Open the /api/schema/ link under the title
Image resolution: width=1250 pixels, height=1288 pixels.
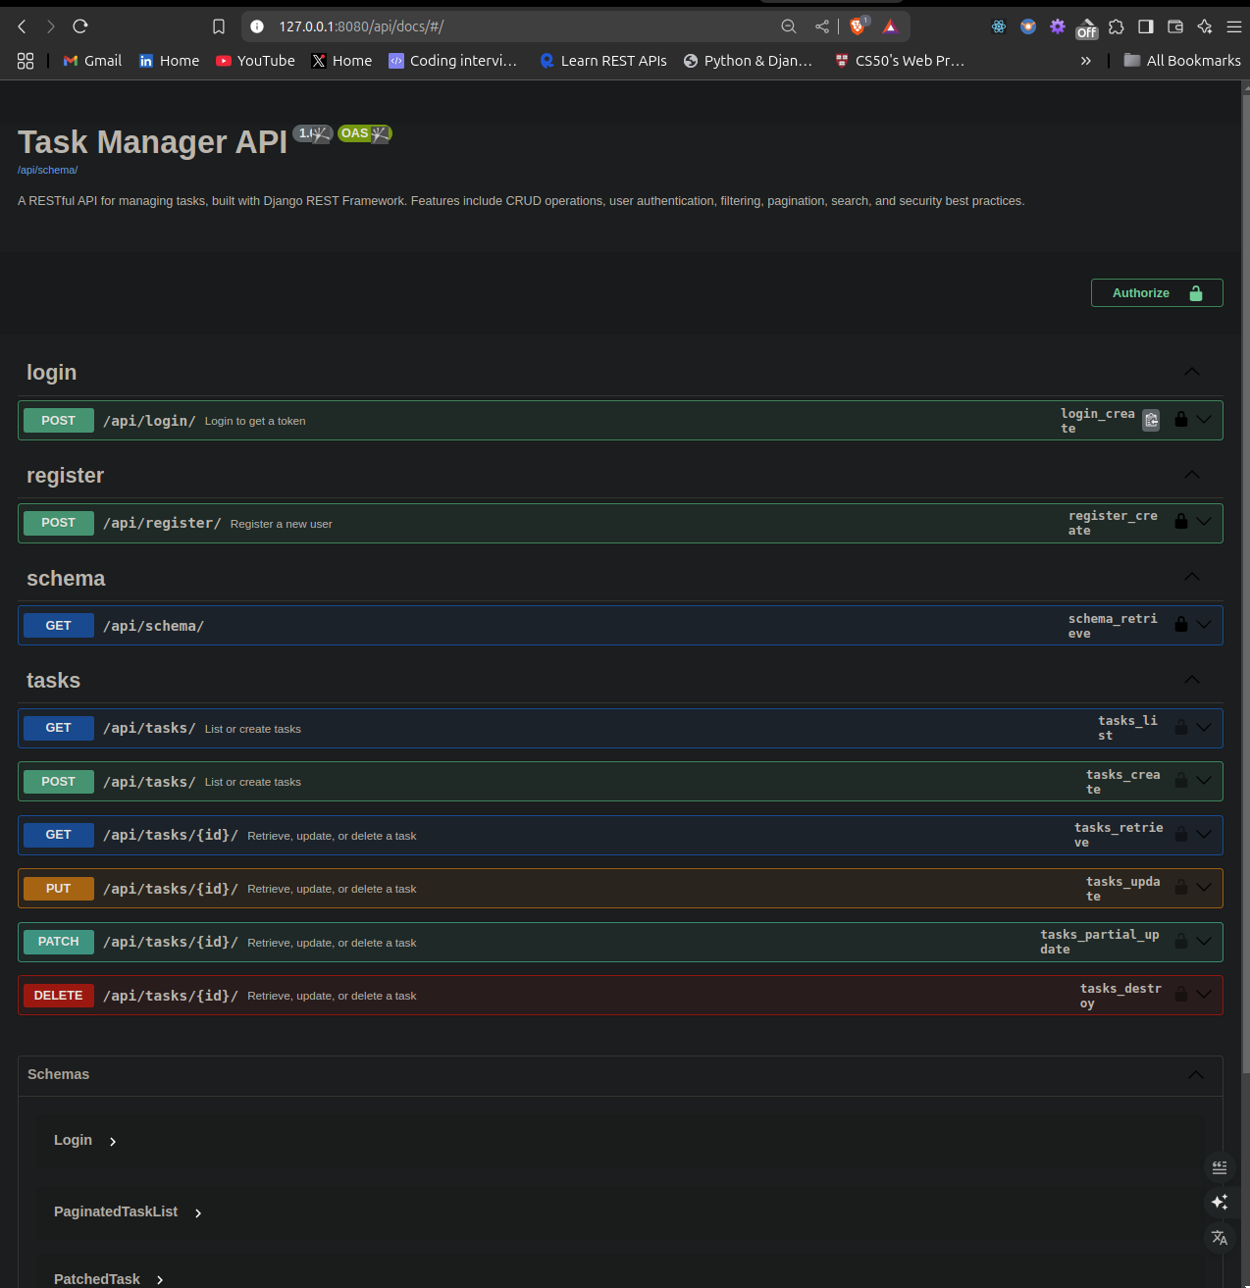coord(47,171)
